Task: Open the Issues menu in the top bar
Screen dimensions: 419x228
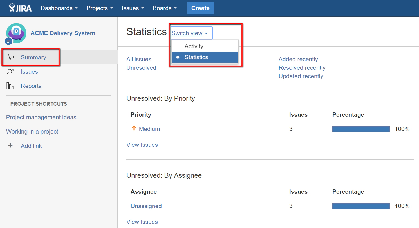Action: click(133, 8)
